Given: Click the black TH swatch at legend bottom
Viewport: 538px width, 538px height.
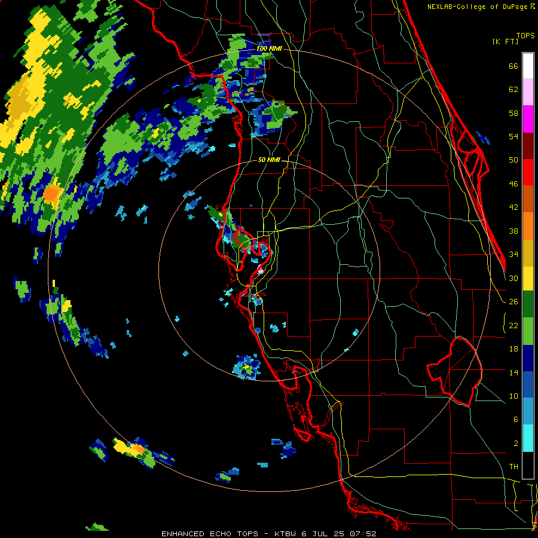Looking at the screenshot, I should (528, 465).
